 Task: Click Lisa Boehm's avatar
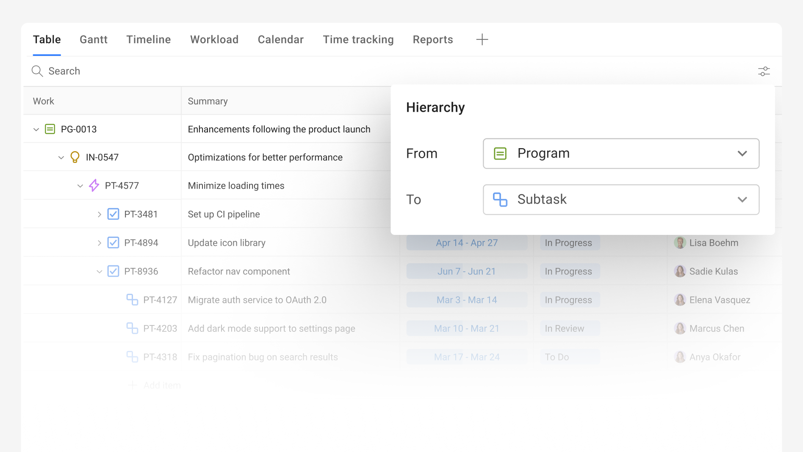(680, 243)
